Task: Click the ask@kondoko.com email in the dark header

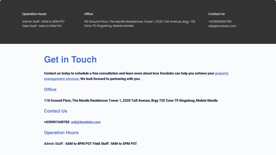Action: [x=222, y=26]
